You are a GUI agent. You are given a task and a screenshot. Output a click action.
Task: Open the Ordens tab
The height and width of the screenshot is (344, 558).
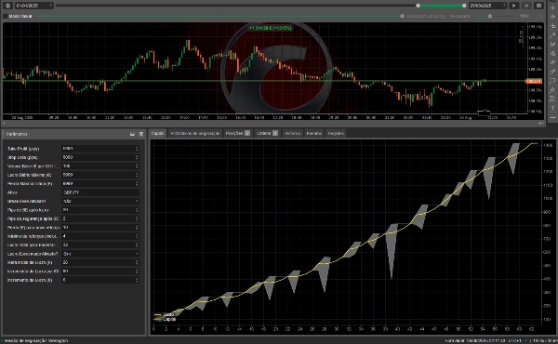267,133
